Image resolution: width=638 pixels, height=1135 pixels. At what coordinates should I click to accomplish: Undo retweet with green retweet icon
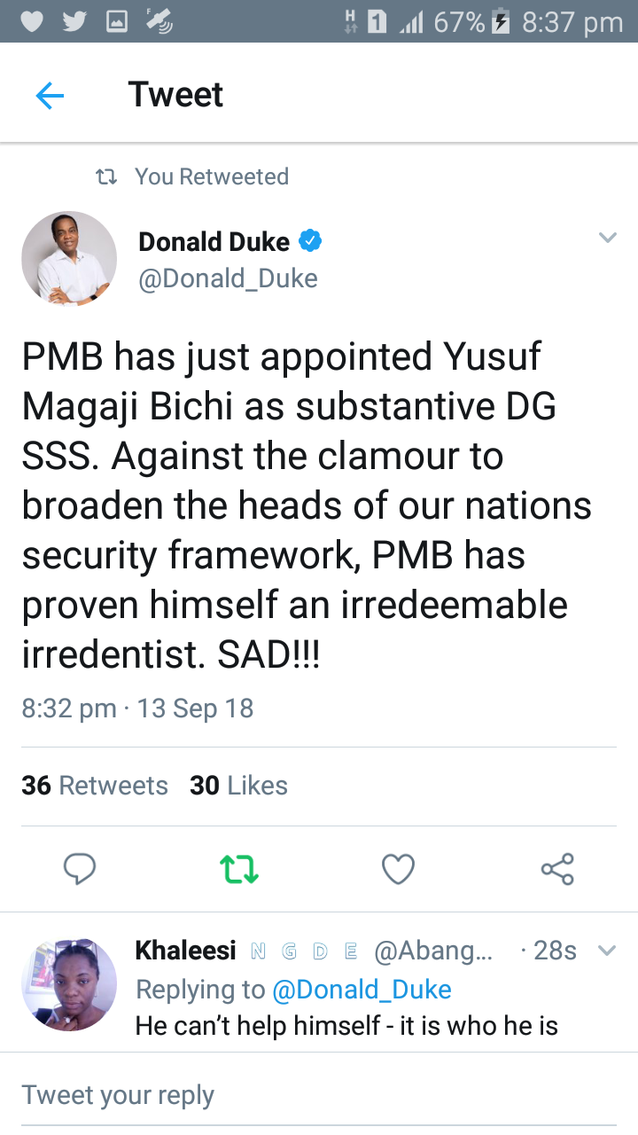(x=238, y=869)
